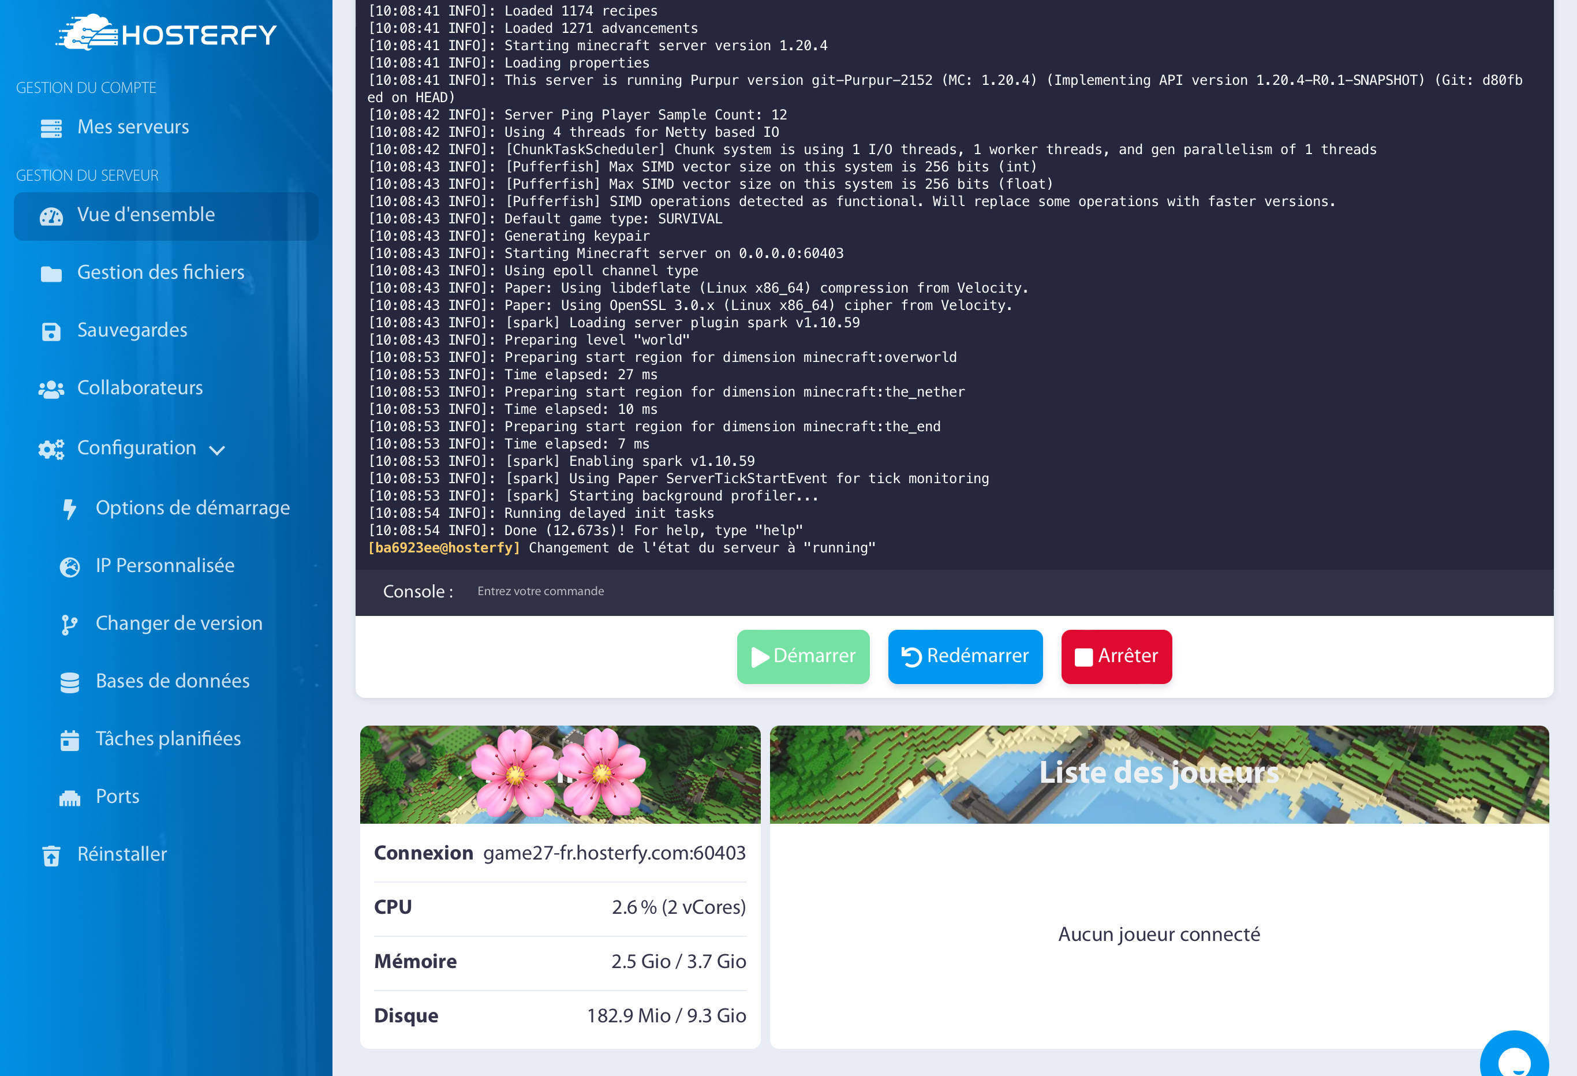Click the Collaborateurs people icon
This screenshot has width=1577, height=1076.
pyautogui.click(x=51, y=388)
